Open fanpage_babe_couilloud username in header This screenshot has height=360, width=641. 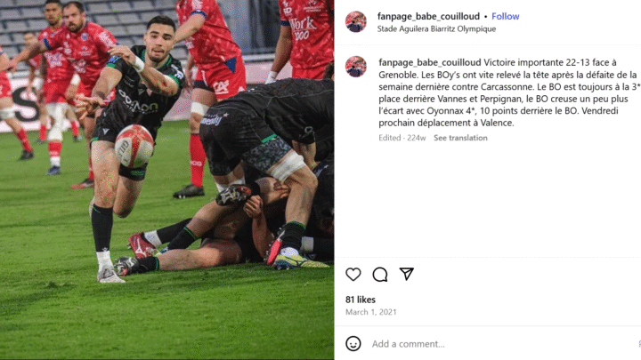click(x=428, y=16)
